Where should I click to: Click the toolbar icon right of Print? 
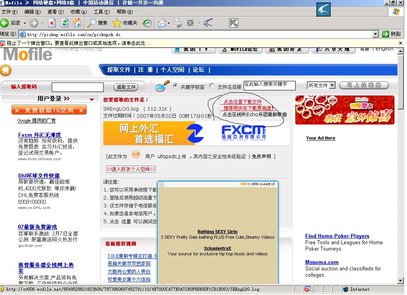click(x=190, y=23)
